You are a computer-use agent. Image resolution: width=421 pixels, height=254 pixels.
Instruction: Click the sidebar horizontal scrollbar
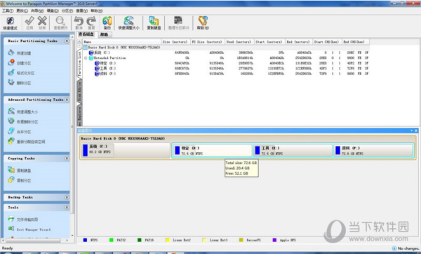click(34, 240)
